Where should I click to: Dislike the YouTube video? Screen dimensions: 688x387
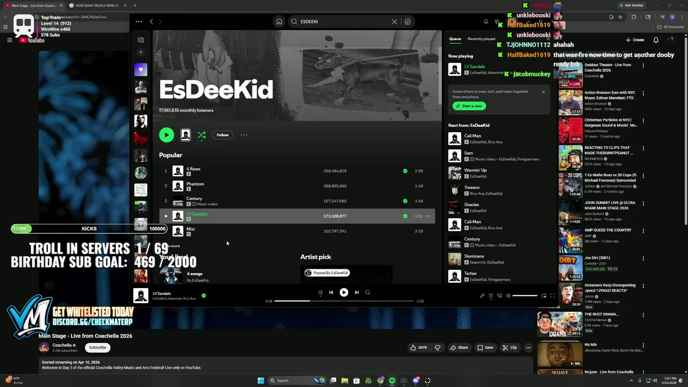[438, 348]
